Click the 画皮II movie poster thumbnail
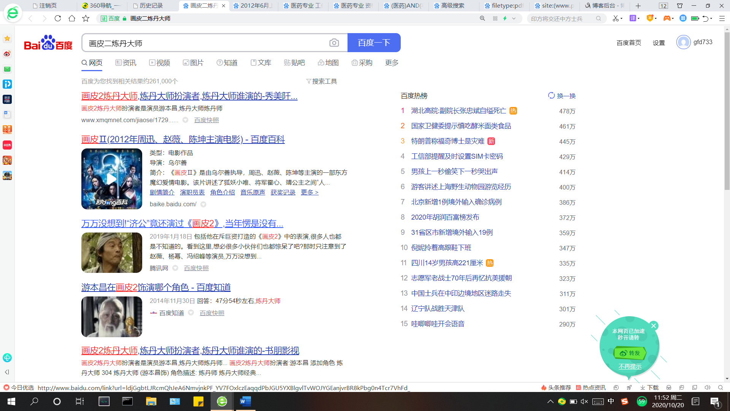The width and height of the screenshot is (730, 411). 111,179
